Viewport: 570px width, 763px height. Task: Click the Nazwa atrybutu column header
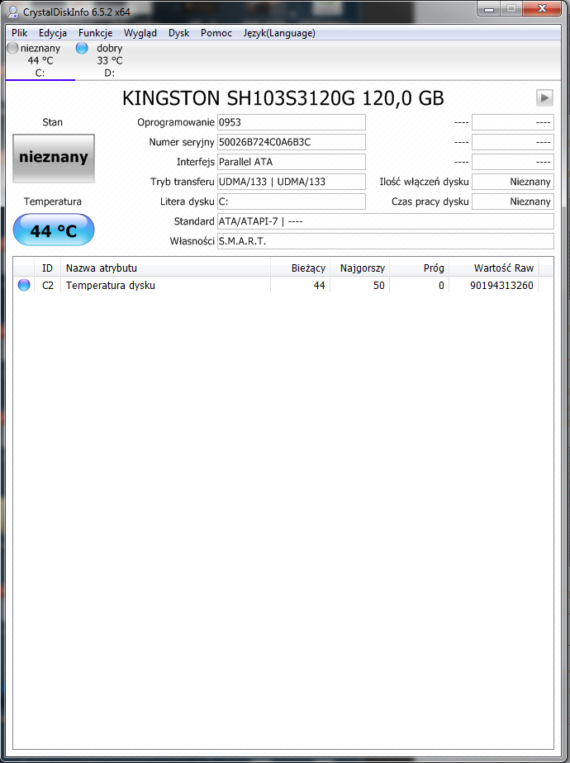coord(165,268)
